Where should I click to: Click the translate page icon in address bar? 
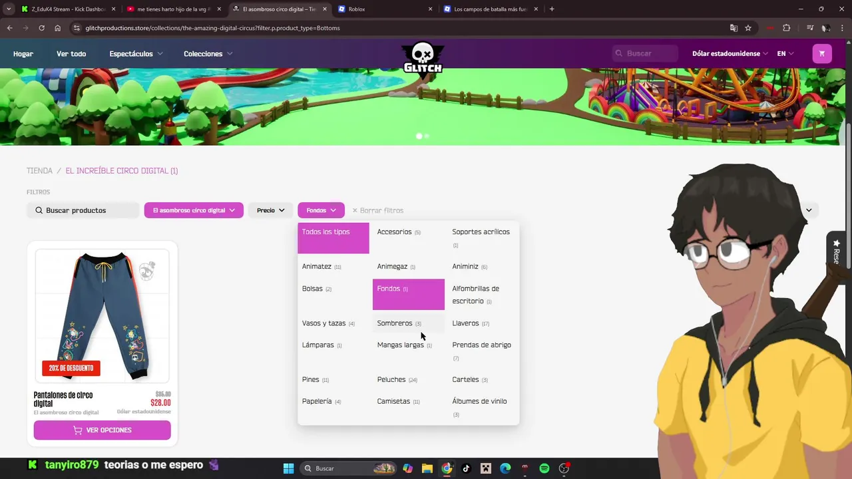point(734,28)
